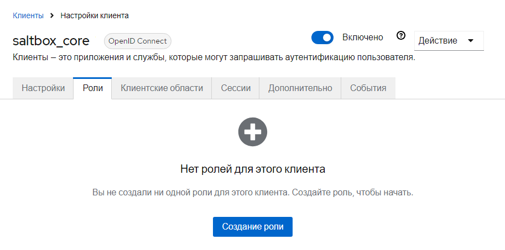505x250 pixels.
Task: Click the saltbox_core client title
Action: point(51,41)
